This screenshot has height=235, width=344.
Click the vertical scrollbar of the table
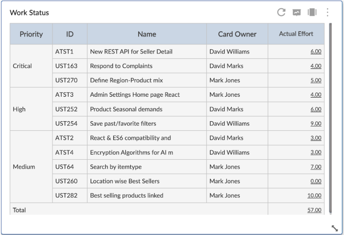331,118
